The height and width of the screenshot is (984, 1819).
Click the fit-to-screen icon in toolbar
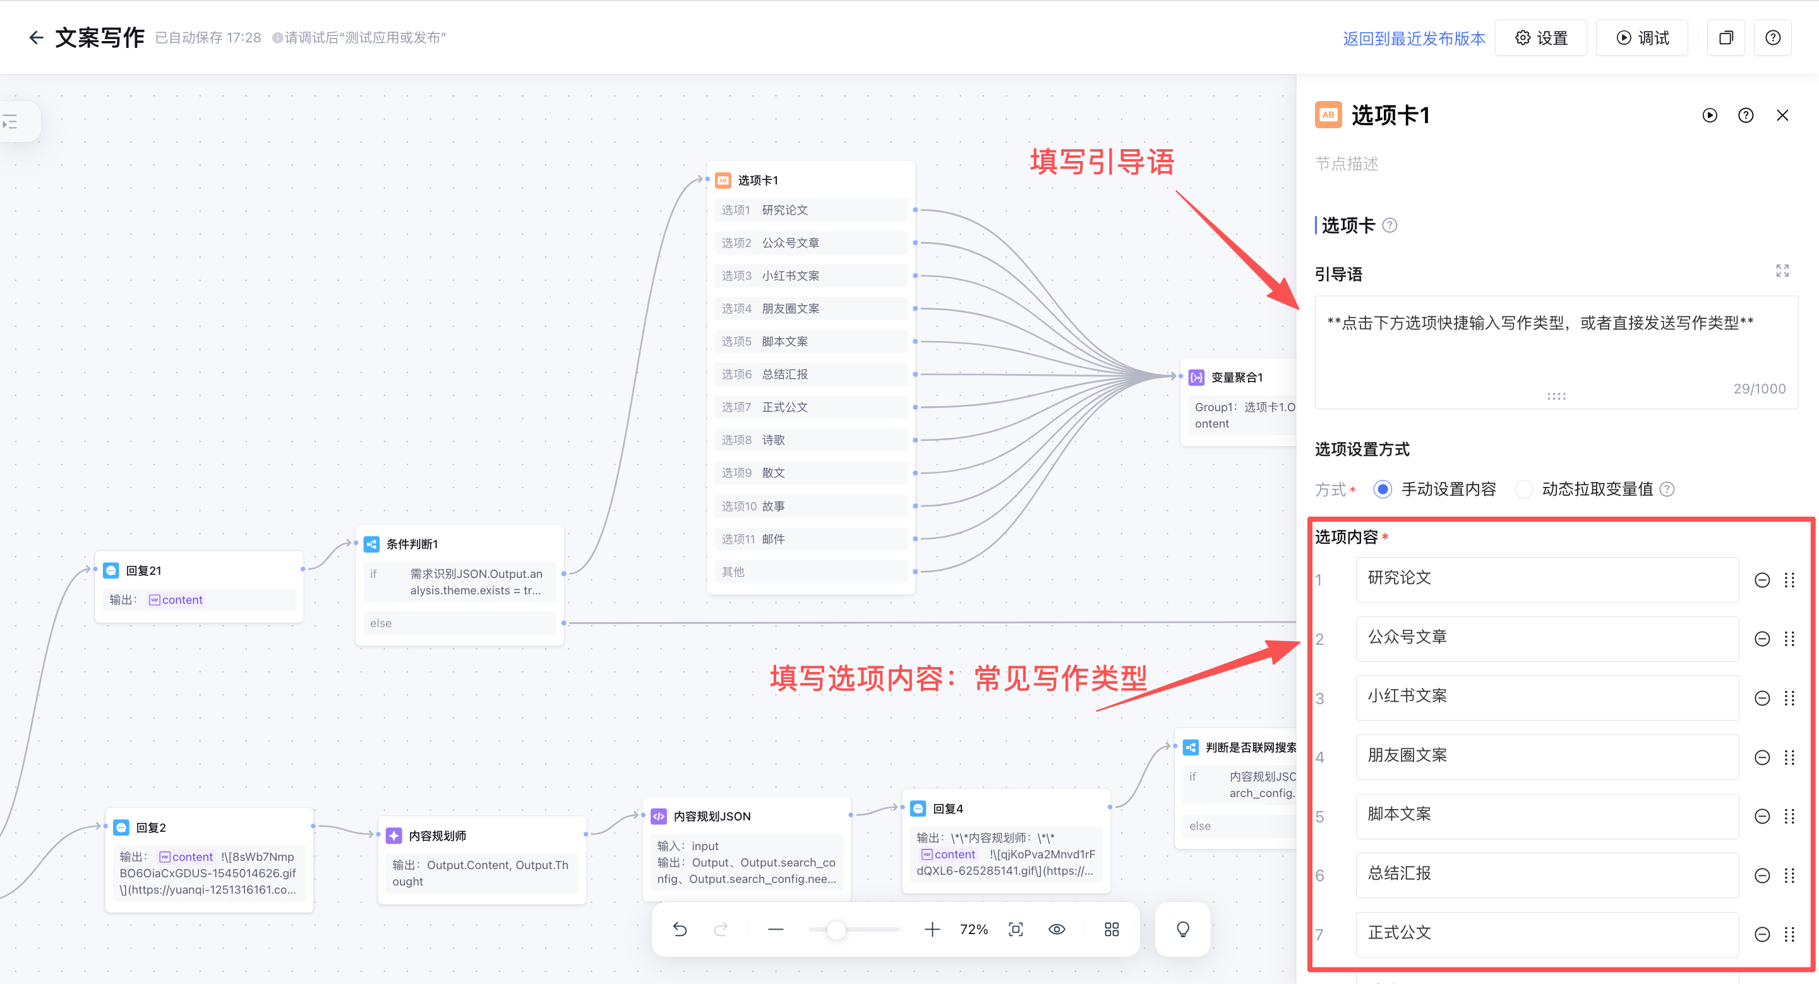point(1016,929)
